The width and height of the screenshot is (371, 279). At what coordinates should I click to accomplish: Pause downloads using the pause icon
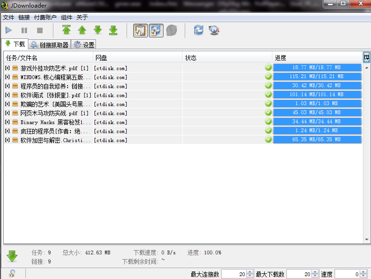click(25, 30)
